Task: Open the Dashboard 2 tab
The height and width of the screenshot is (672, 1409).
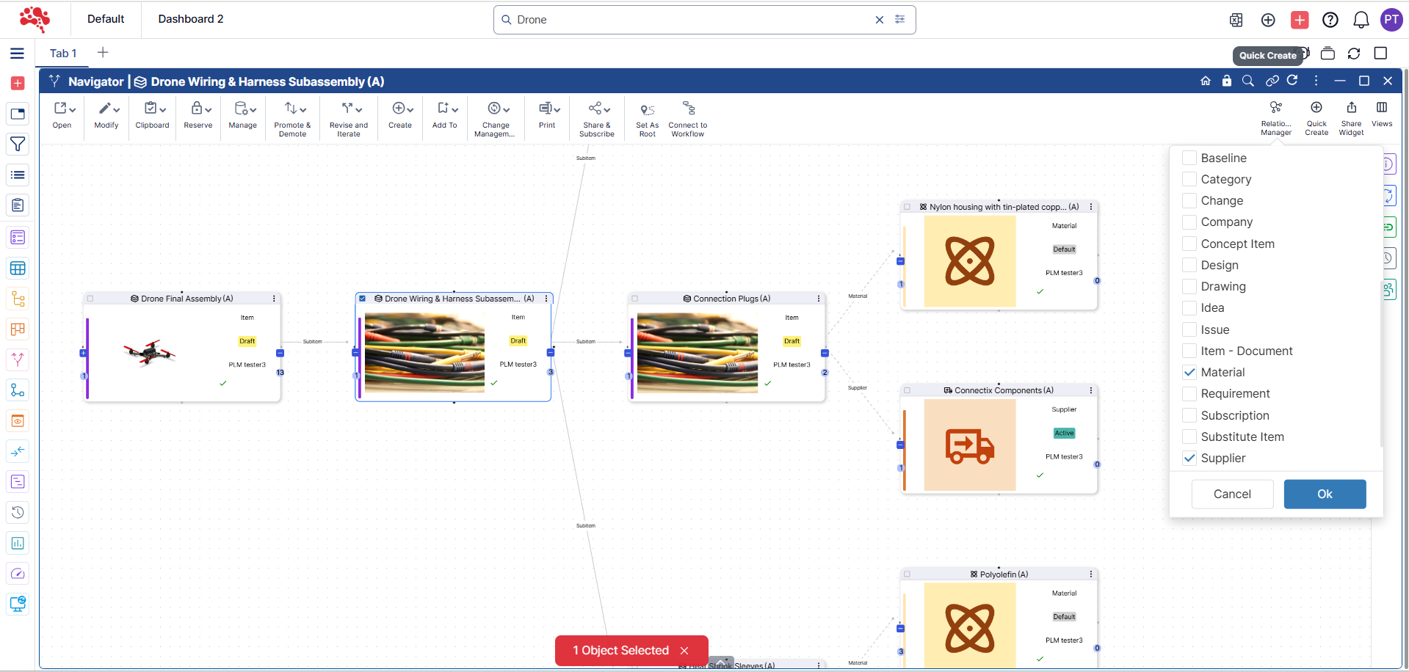Action: pyautogui.click(x=191, y=19)
